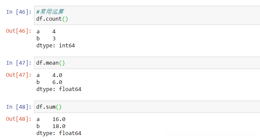
Task: Click the Out[47] output prompt
Action: 19,75
